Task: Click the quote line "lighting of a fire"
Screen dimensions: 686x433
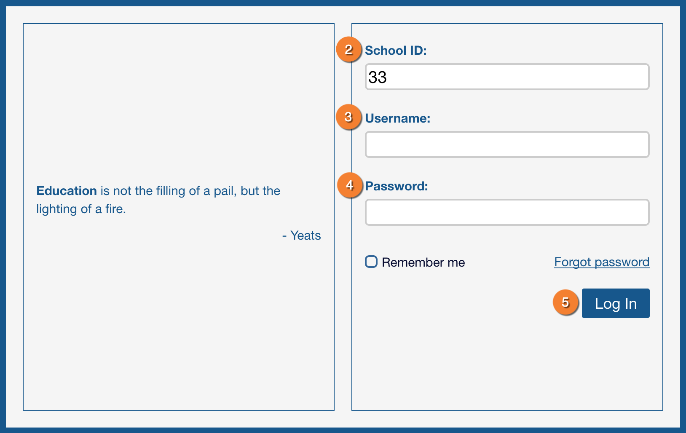Action: [81, 209]
